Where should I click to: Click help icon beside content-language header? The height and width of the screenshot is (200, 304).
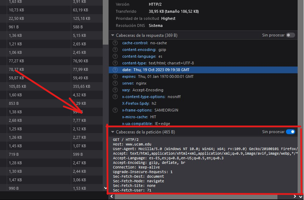point(115,56)
